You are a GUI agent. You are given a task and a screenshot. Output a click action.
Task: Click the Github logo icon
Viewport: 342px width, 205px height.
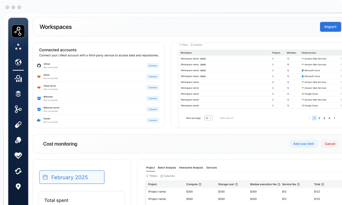pyautogui.click(x=39, y=66)
